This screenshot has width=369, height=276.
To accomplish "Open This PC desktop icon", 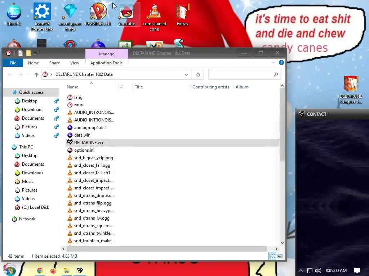I will point(14,14).
